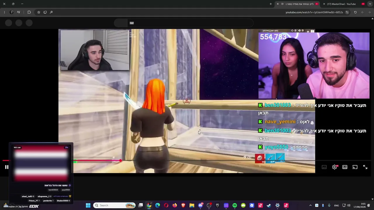Screen dimensions: 374x210
Task: Cast the video to another device
Action: tap(355, 167)
